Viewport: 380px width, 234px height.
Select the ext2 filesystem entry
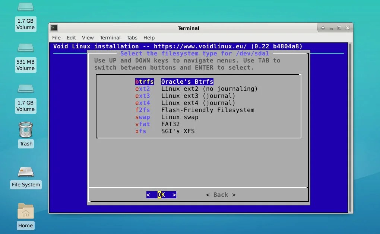tap(142, 89)
